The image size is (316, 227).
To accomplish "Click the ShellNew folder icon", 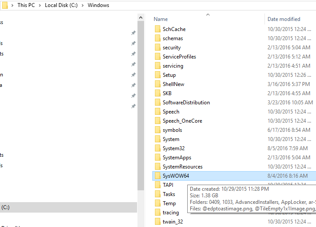I will (x=158, y=84).
